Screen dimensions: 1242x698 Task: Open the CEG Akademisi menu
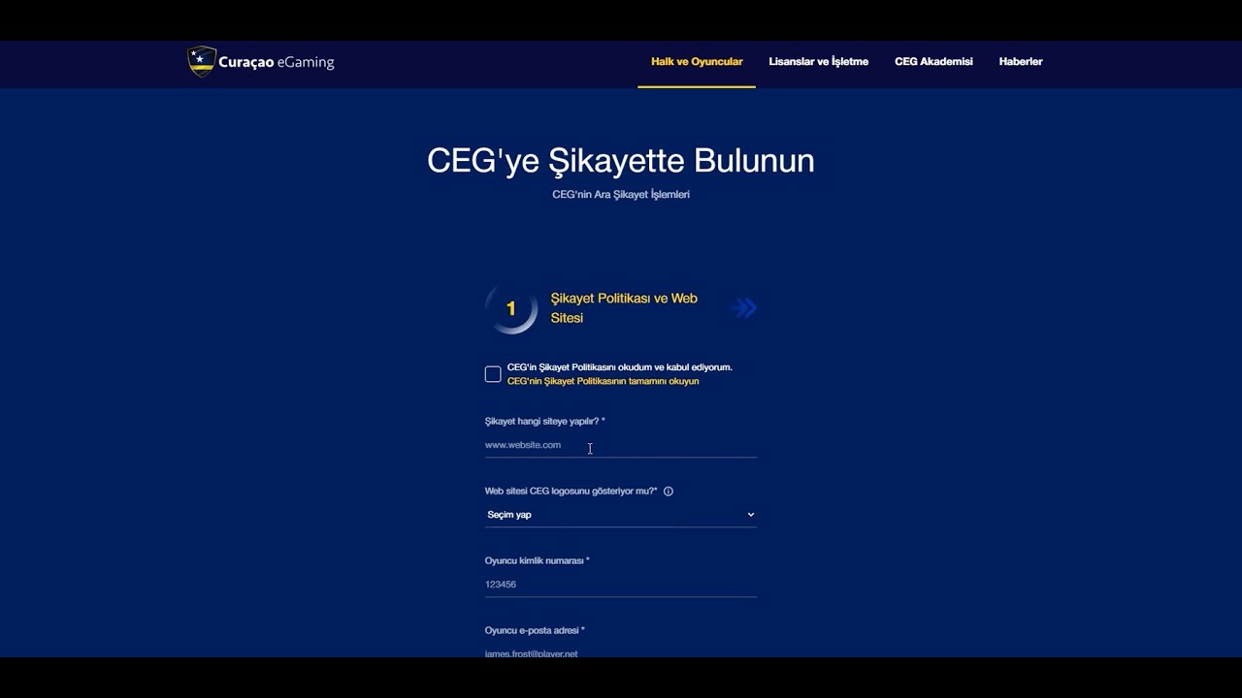(933, 61)
